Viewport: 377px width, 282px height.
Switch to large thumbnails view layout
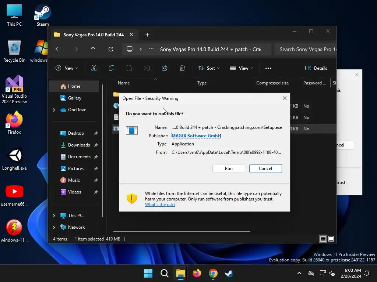coord(331,239)
